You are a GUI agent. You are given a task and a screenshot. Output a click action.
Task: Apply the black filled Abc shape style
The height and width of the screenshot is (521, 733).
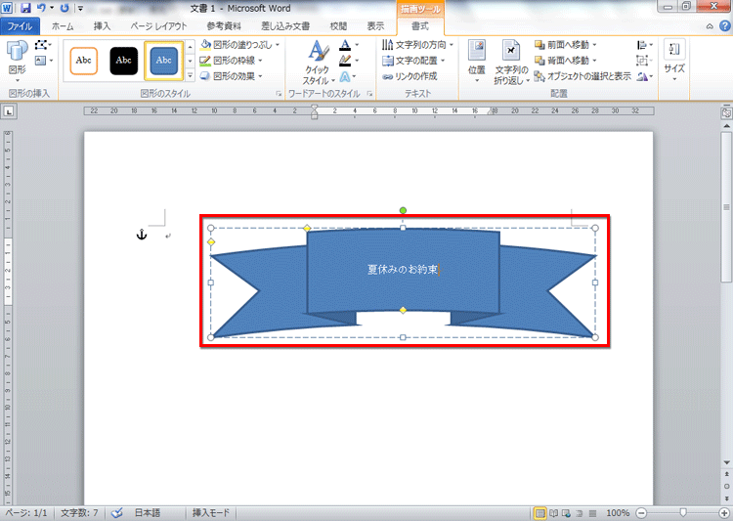click(x=124, y=61)
